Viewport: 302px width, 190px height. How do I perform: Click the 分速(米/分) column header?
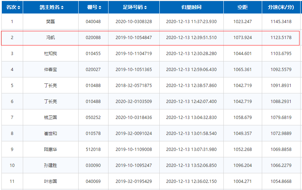281,7
